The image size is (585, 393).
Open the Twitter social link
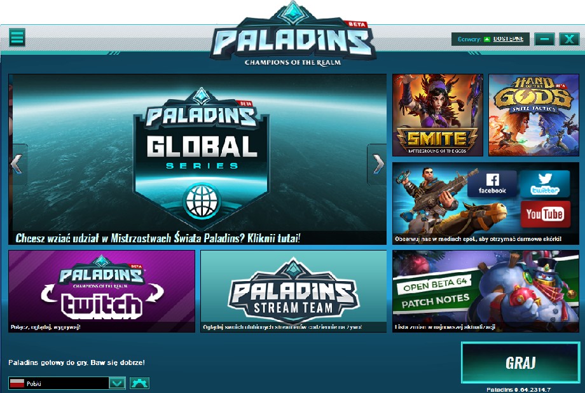545,184
